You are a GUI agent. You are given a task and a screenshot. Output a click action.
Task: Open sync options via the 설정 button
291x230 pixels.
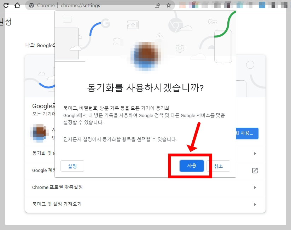[72, 166]
